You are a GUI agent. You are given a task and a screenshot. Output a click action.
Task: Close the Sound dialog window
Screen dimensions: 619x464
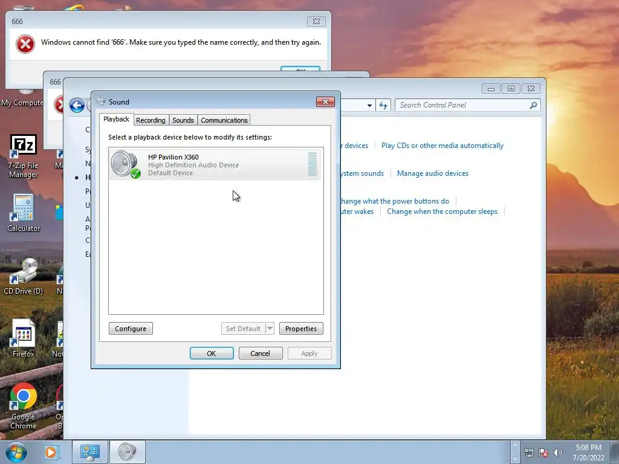(325, 101)
